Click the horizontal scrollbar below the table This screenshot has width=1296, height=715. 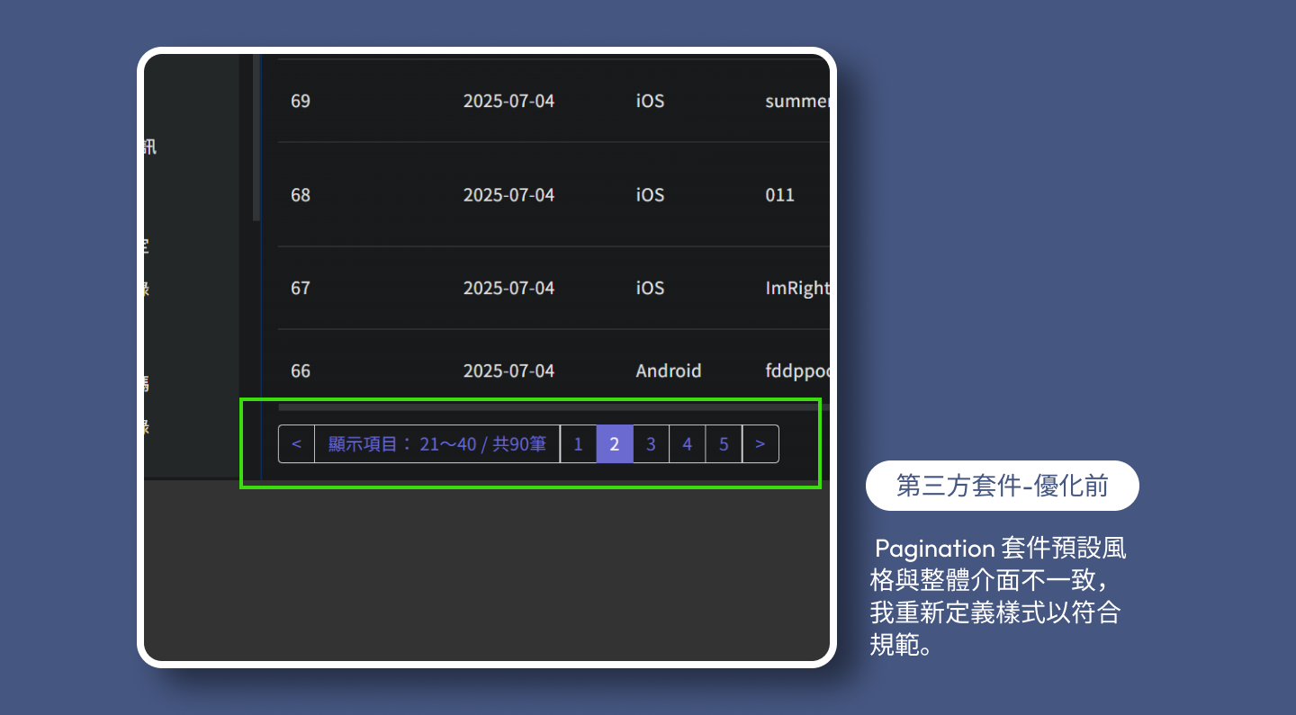click(x=540, y=407)
